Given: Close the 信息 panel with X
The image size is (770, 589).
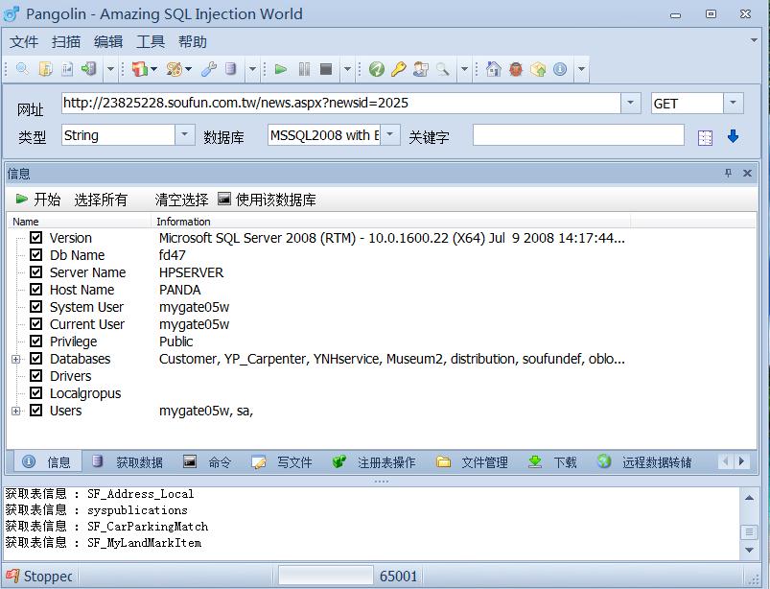Looking at the screenshot, I should coord(747,173).
